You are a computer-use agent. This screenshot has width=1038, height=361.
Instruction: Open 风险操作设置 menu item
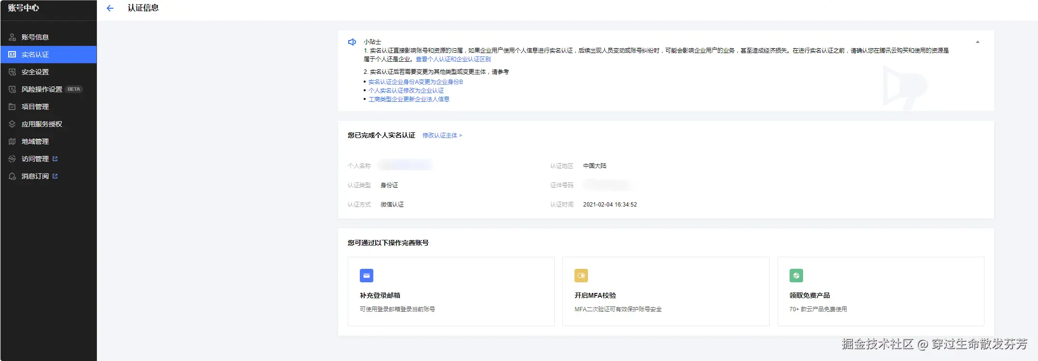(x=48, y=89)
